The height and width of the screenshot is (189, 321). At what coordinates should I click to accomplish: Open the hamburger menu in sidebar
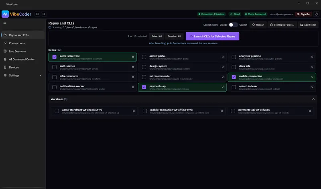pyautogui.click(x=5, y=23)
